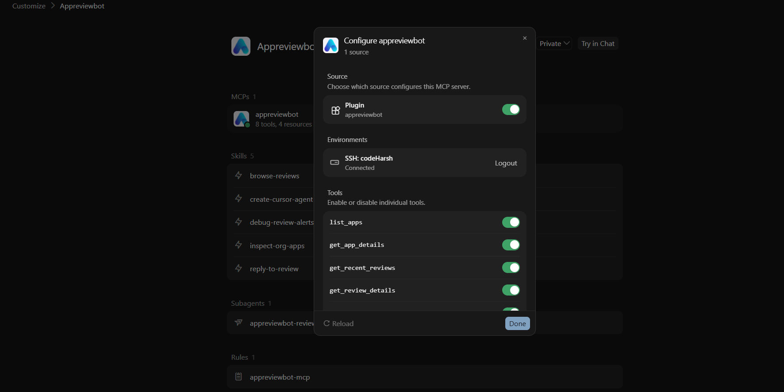Click the breadcrumb chevron after Customize

click(x=53, y=6)
